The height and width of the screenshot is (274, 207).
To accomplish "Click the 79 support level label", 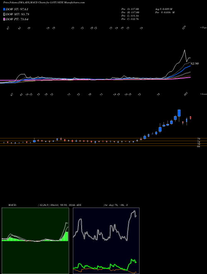I will tap(198, 139).
